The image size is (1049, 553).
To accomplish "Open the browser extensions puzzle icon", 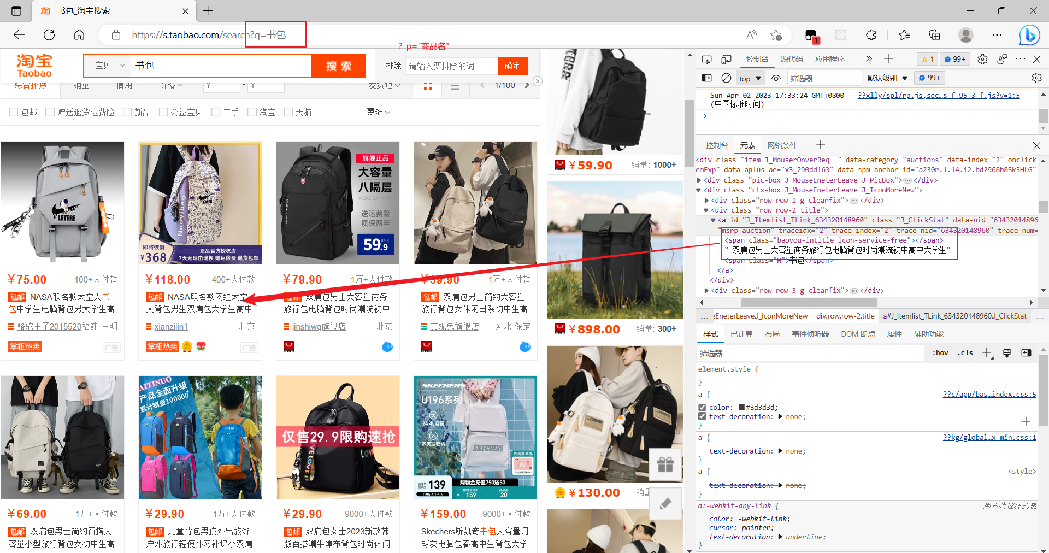I will (871, 35).
